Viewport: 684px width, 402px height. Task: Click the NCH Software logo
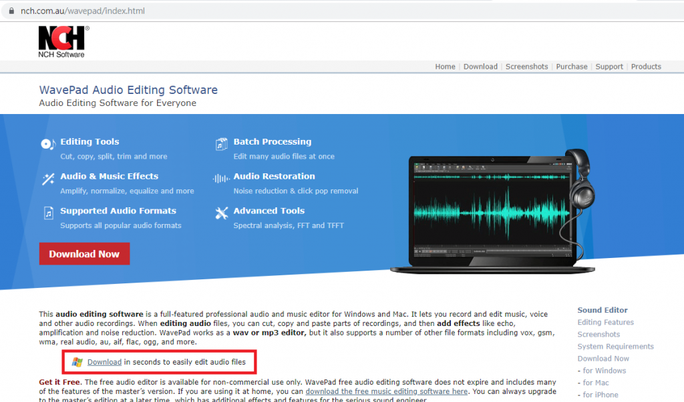tap(63, 42)
